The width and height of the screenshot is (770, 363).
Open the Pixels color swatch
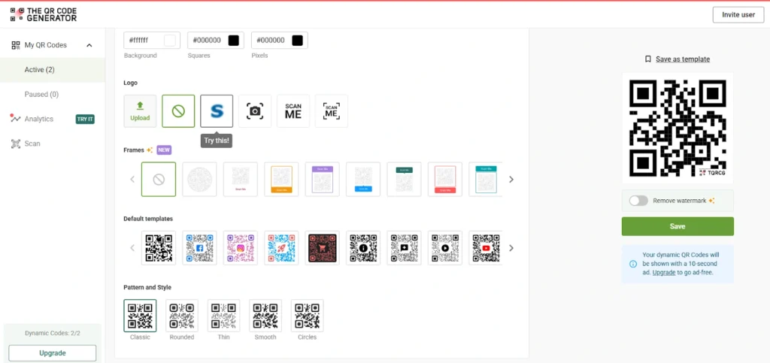(298, 41)
